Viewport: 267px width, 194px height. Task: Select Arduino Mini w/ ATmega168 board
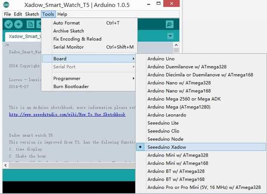tap(201, 163)
